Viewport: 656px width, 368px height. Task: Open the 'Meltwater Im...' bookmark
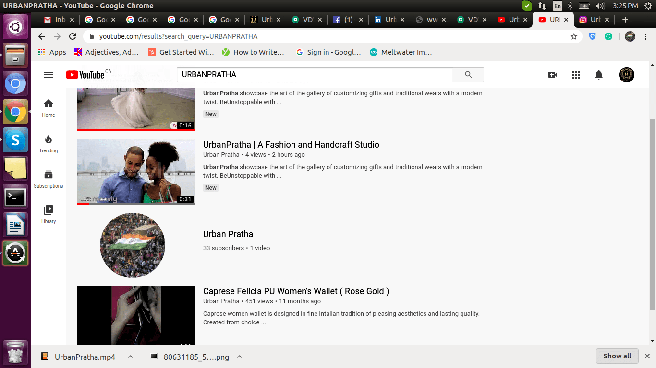point(401,52)
